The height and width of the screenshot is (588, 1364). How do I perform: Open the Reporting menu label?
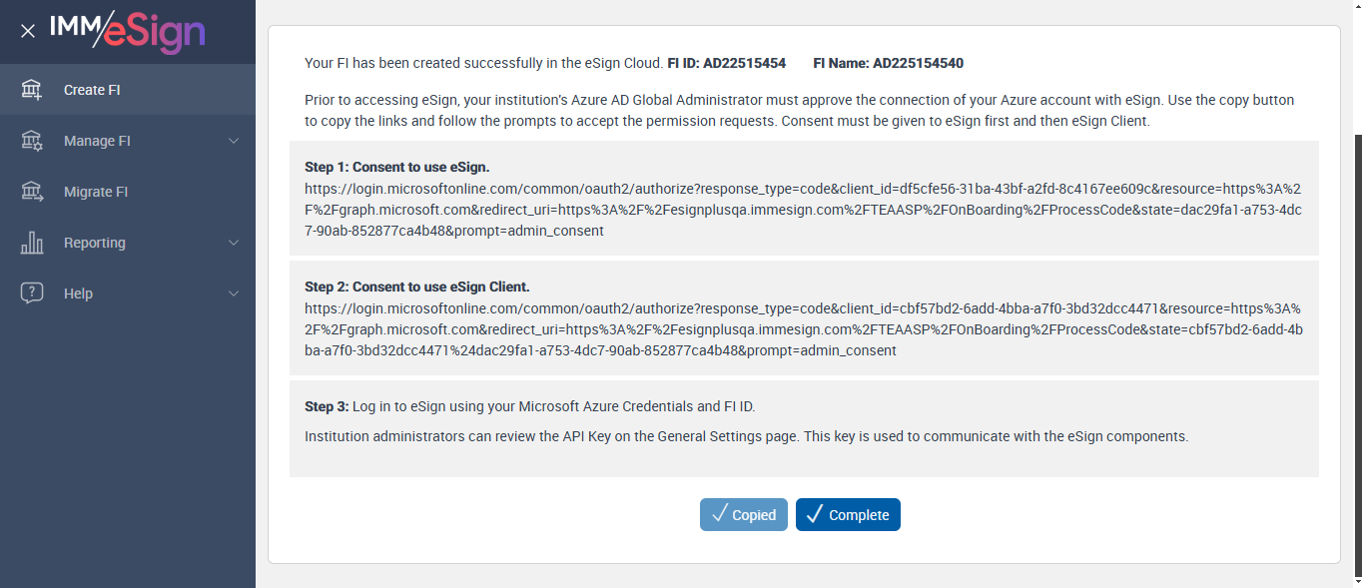tap(95, 243)
